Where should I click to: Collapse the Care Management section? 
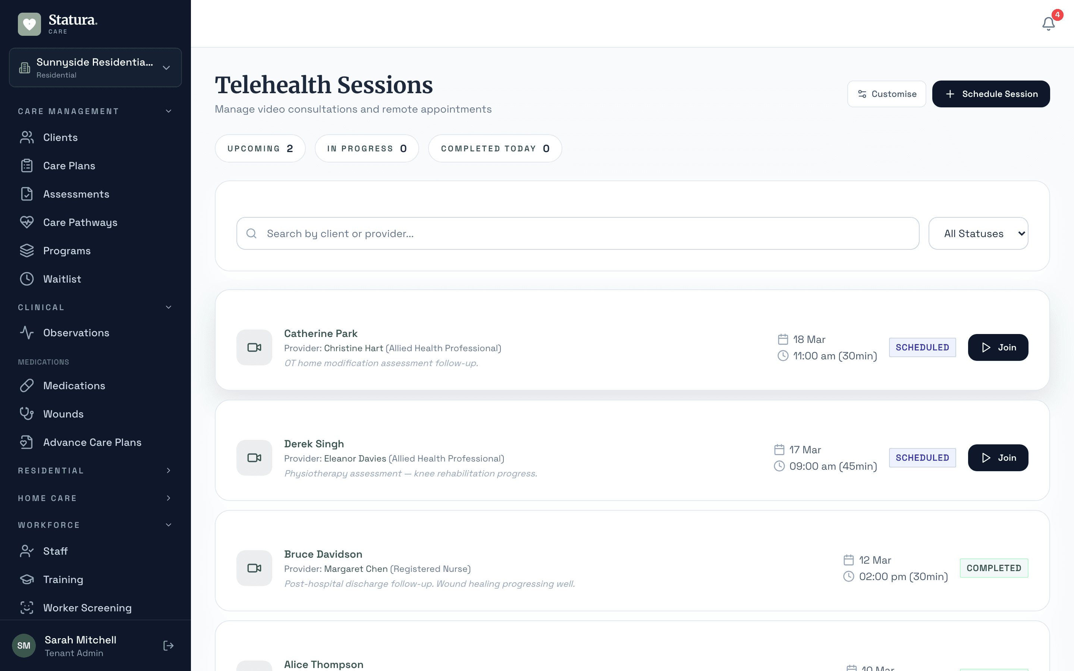(x=168, y=111)
